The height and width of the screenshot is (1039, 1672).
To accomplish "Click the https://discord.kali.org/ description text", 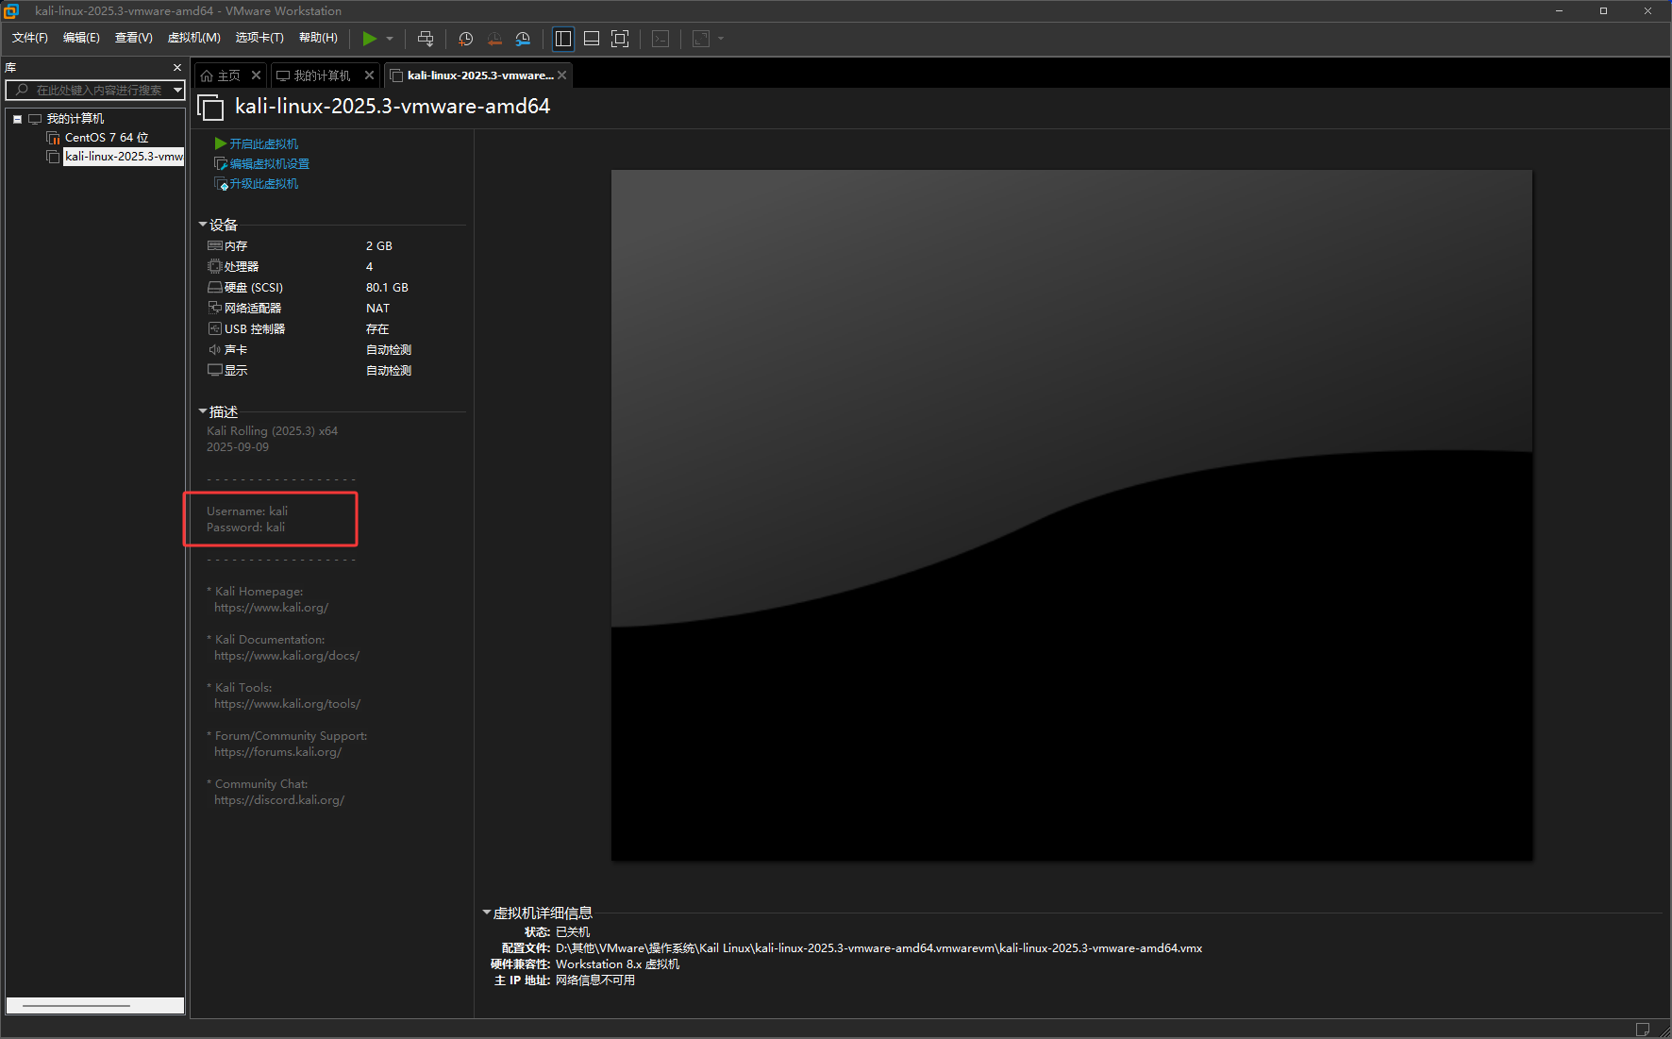I will click(x=279, y=800).
